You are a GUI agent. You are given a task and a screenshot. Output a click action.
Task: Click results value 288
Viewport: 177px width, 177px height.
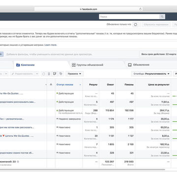[x=95, y=111]
